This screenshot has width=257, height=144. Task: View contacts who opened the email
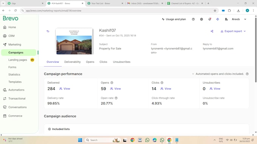tap(116, 89)
